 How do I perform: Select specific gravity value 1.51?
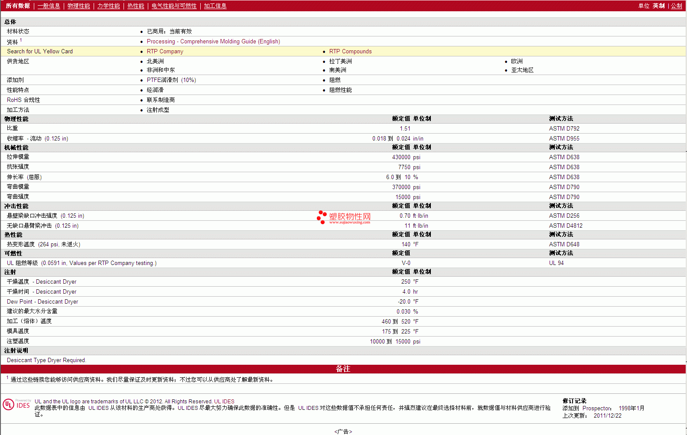pyautogui.click(x=405, y=129)
